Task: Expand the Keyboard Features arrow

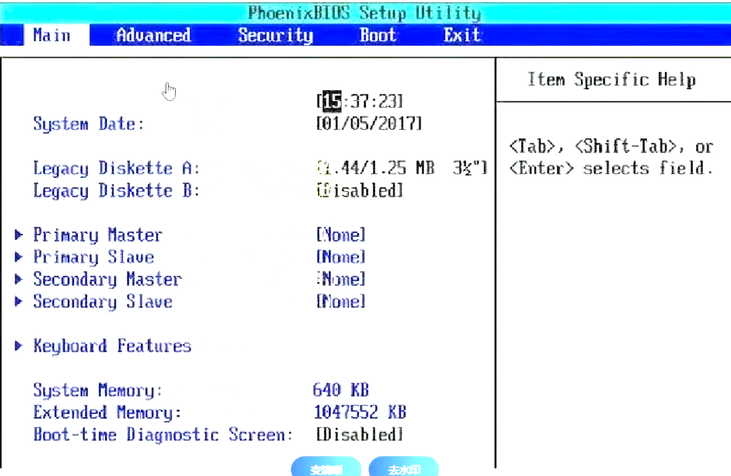Action: pyautogui.click(x=19, y=346)
